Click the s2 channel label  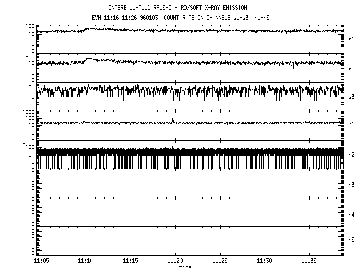(x=351, y=68)
